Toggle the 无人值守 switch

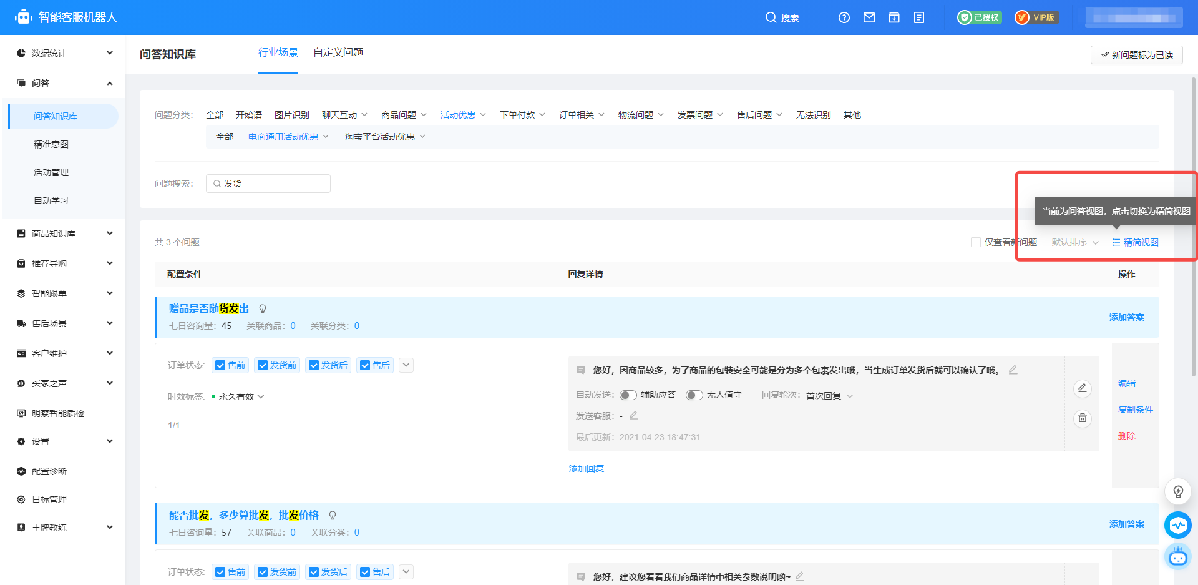coord(694,395)
